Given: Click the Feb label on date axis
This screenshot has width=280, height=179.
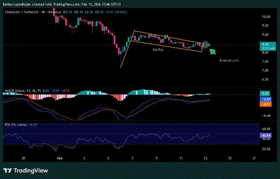Looking at the screenshot, I should point(59,158).
